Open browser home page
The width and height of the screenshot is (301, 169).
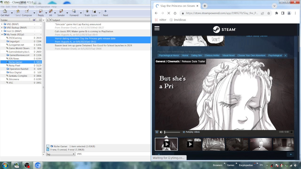click(175, 13)
